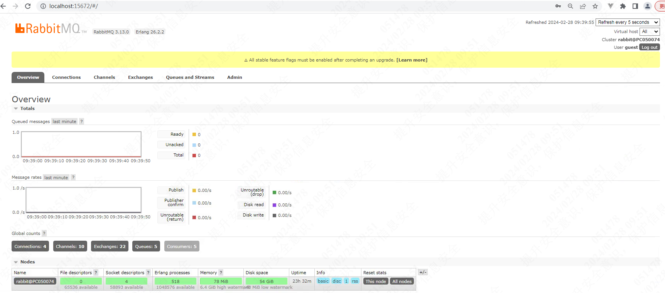Click the Queues: 5 count button

pos(146,246)
